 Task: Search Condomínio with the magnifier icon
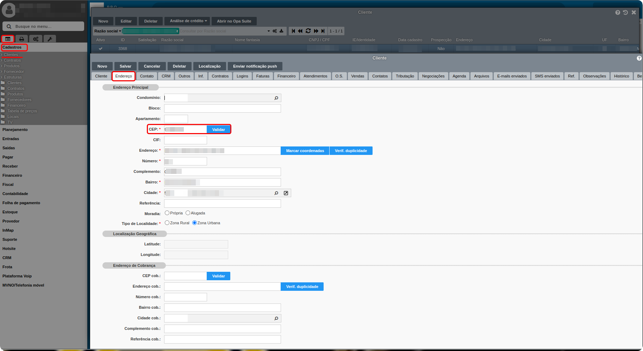(x=276, y=98)
